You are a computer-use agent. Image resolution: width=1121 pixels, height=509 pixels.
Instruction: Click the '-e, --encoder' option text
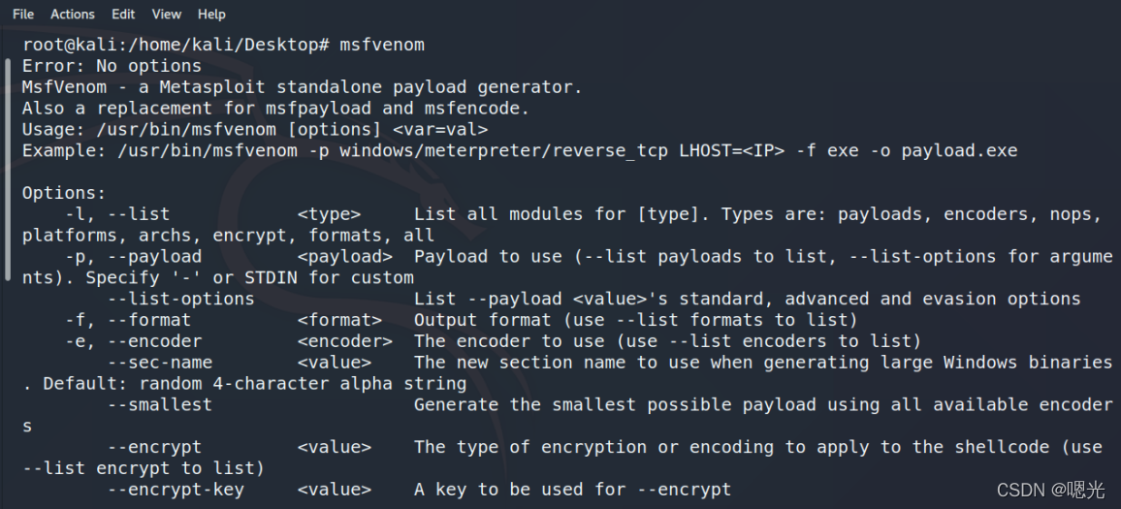[133, 340]
